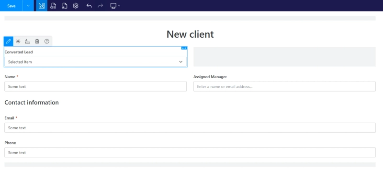
Task: Open the JS file editor
Action: coord(64,6)
